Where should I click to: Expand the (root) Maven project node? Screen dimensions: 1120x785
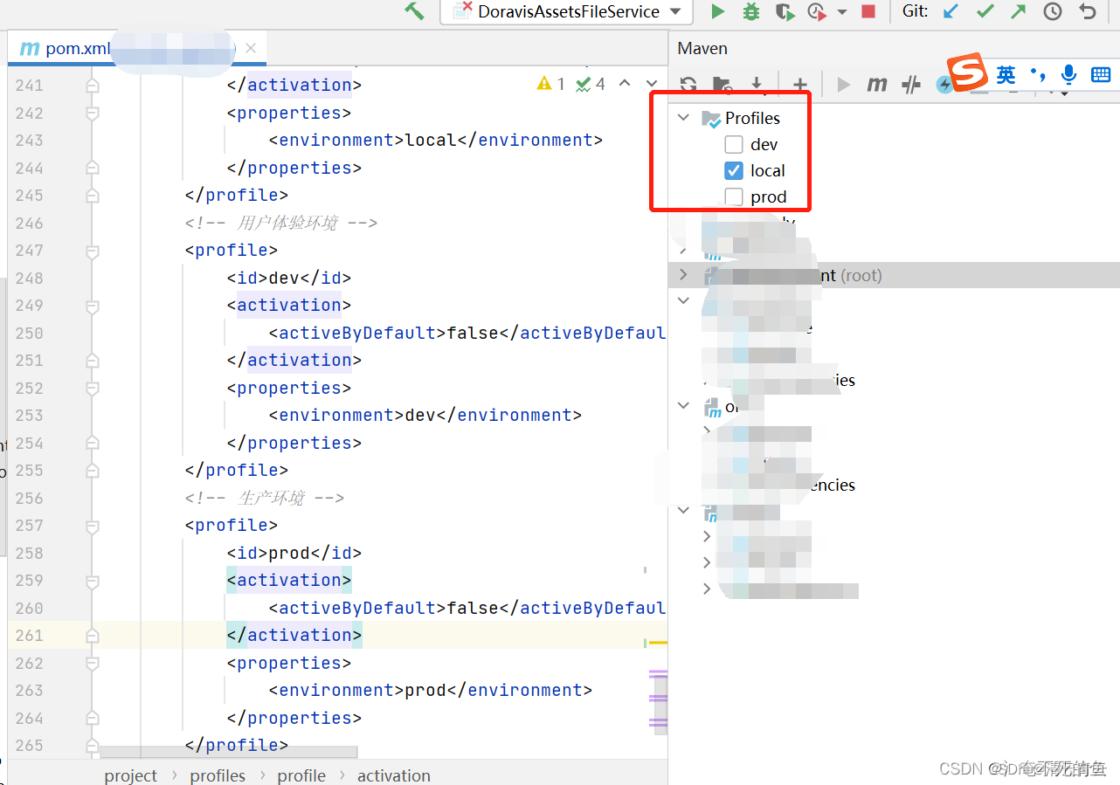pyautogui.click(x=684, y=275)
